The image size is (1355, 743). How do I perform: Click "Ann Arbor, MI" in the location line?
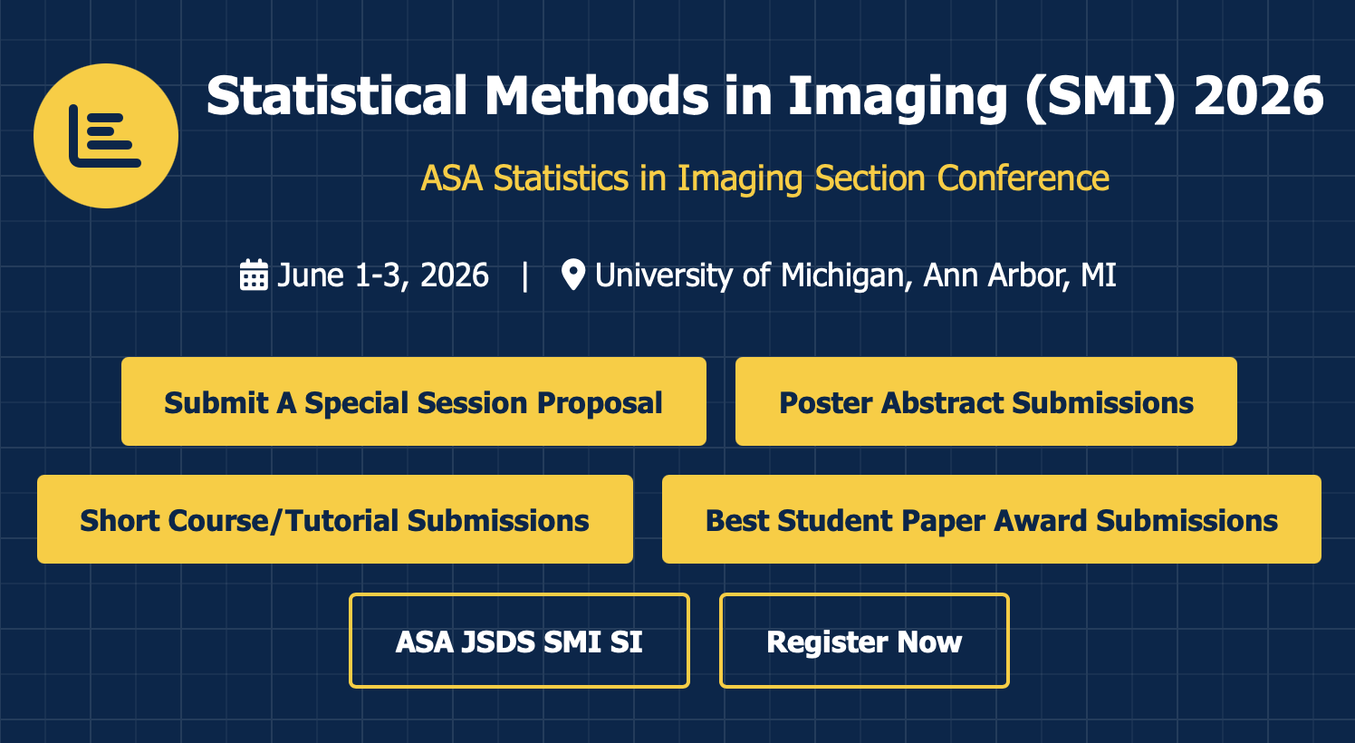click(x=1019, y=275)
